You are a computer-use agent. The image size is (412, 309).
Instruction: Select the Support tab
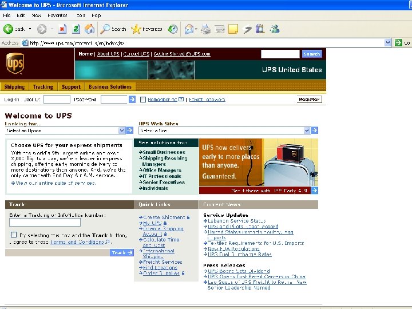(x=71, y=87)
